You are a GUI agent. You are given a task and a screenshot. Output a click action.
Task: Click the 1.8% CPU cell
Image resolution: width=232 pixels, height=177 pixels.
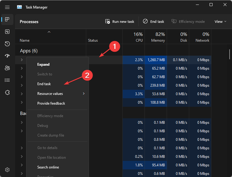[134, 165]
